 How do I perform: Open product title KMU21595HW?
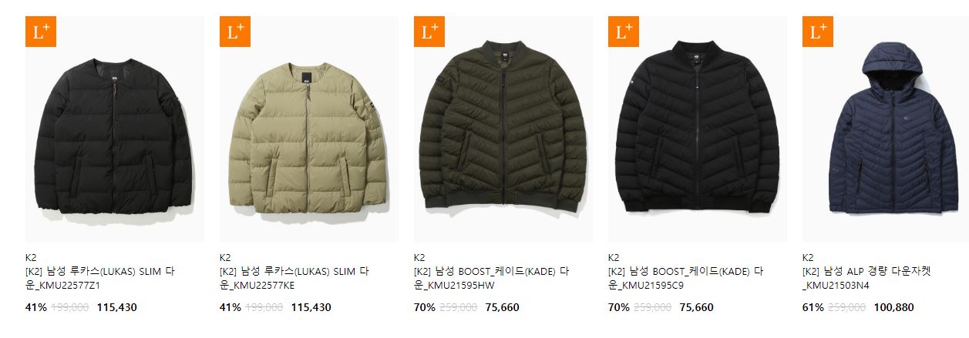(x=491, y=279)
